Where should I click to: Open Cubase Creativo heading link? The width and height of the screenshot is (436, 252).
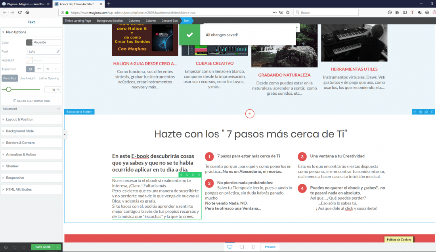215,63
